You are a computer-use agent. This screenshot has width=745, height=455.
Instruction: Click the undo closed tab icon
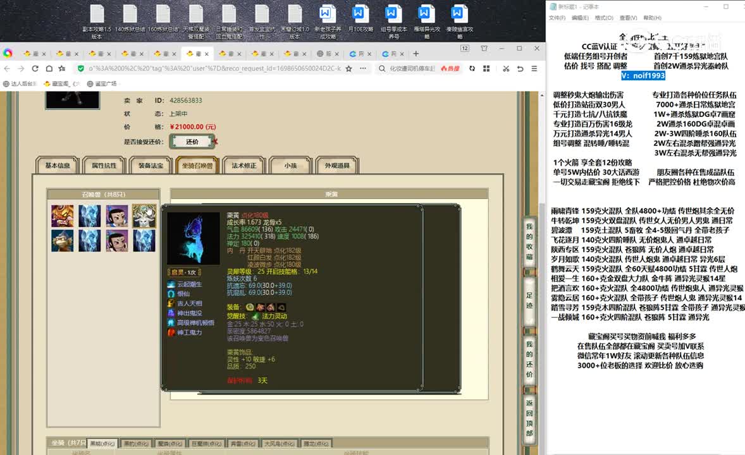point(520,69)
